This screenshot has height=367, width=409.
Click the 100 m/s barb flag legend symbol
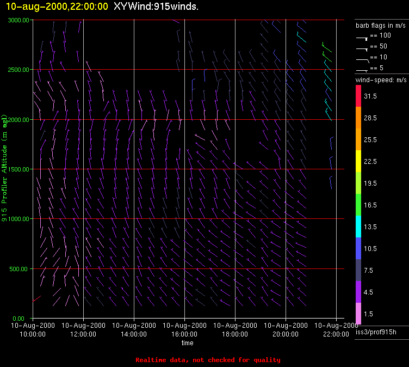click(x=362, y=38)
